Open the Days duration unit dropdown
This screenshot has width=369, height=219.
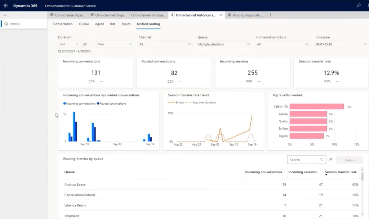pyautogui.click(x=115, y=44)
